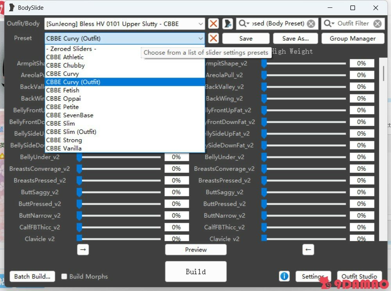Expand the Outfit/Body dropdown list
Screen dimensions: 391x291
pos(201,24)
